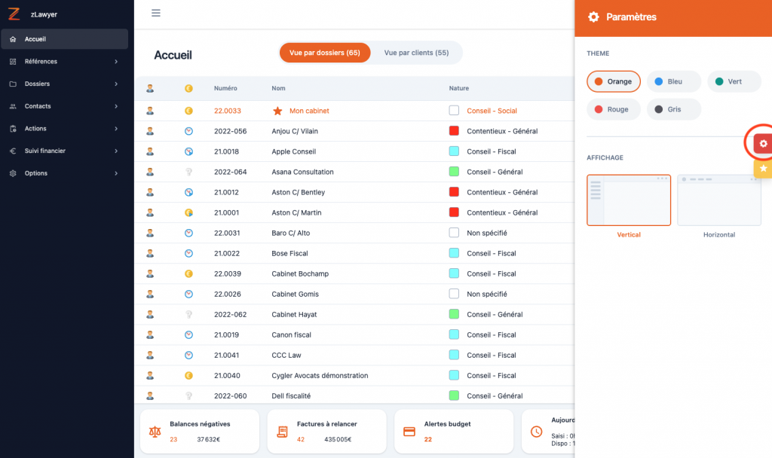Click the yellow star favorites tab
Screen dimensions: 772x458
(x=762, y=168)
